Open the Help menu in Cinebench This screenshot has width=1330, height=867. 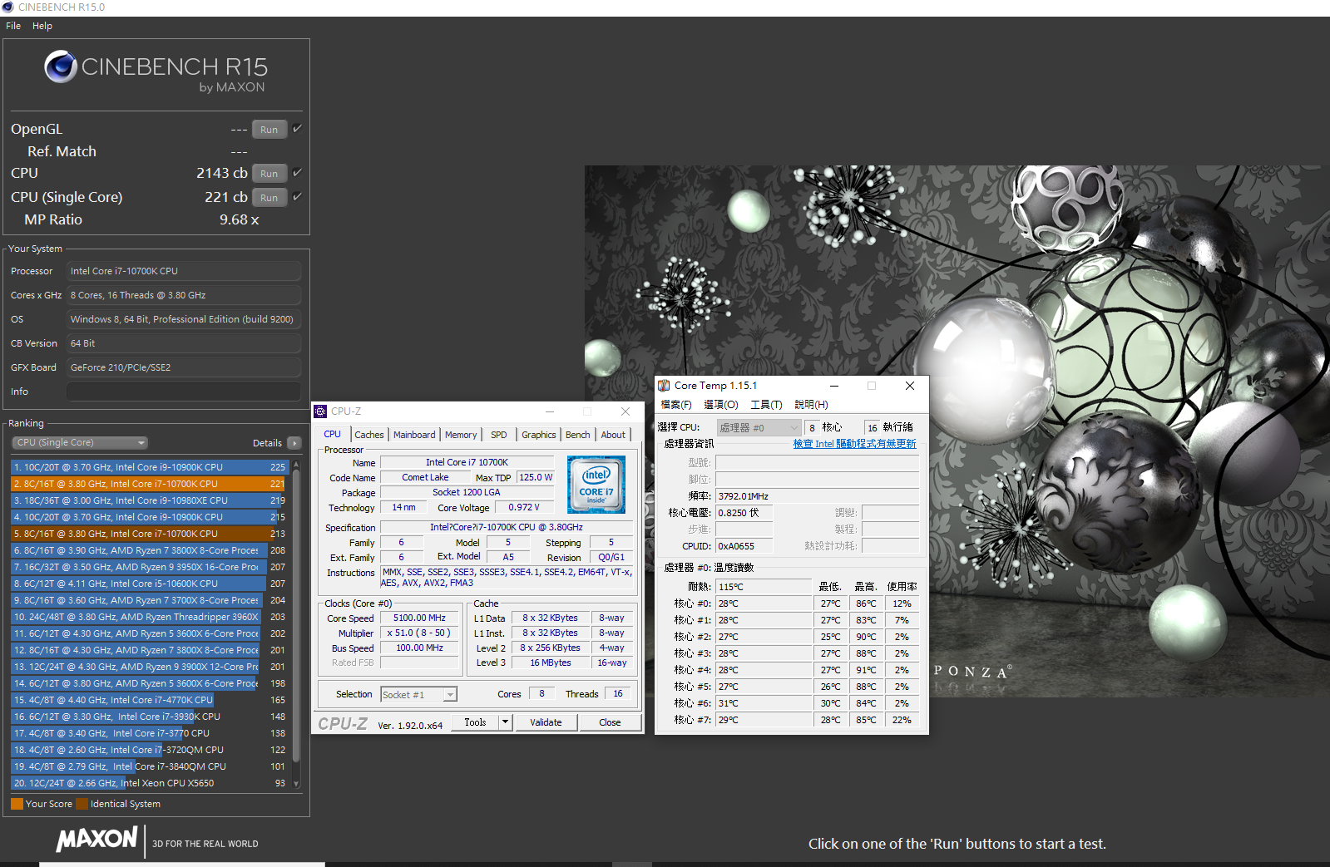point(42,26)
